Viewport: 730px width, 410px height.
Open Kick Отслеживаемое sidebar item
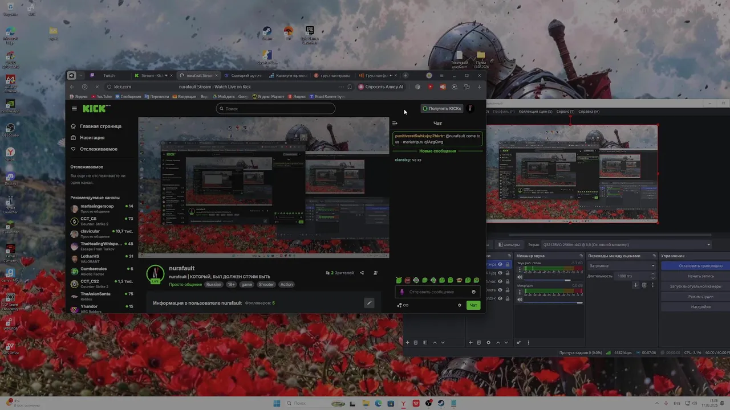tap(94, 149)
